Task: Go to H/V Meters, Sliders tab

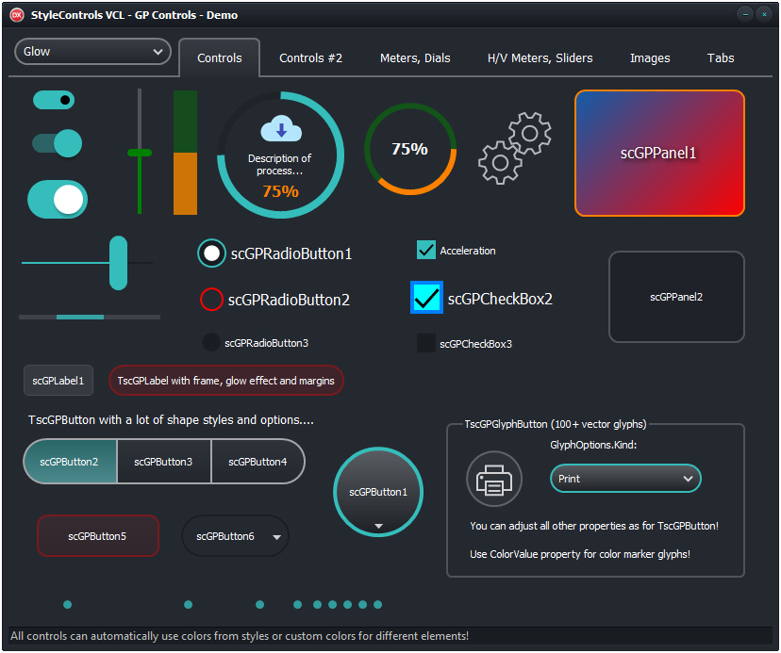Action: (540, 58)
